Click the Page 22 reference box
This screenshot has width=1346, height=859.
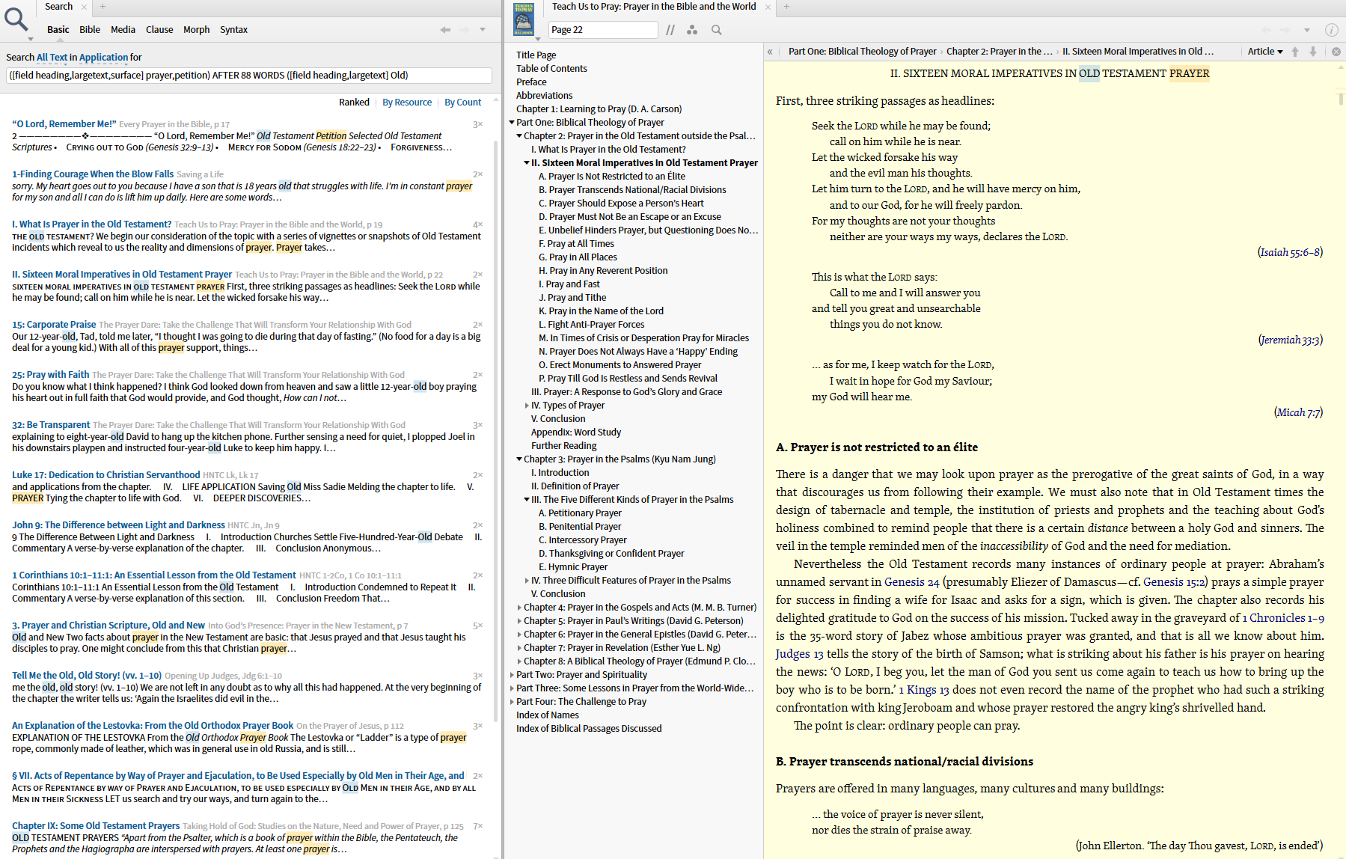click(x=603, y=30)
